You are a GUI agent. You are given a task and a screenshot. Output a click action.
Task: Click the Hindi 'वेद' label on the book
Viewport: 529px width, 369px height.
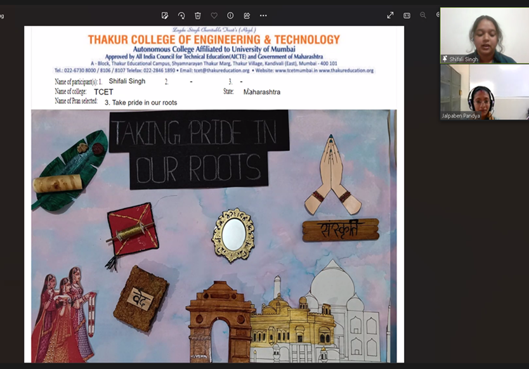pyautogui.click(x=141, y=299)
